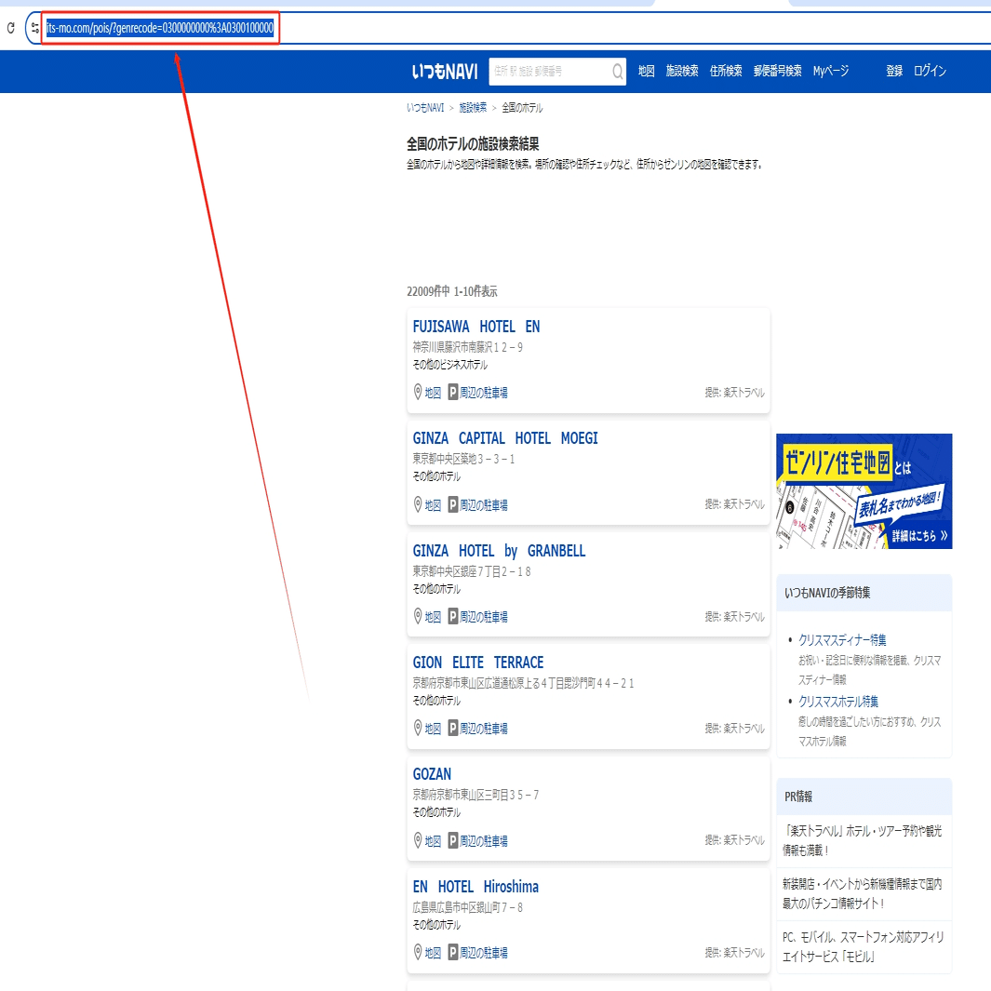Click the 登録 link
Image resolution: width=991 pixels, height=991 pixels.
(x=894, y=71)
